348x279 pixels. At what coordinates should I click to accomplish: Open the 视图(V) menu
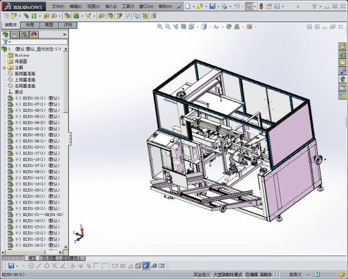[93, 6]
